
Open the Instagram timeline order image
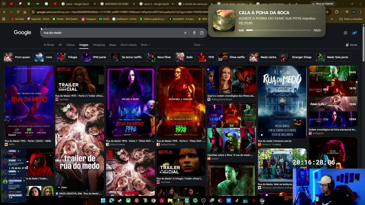(333, 97)
